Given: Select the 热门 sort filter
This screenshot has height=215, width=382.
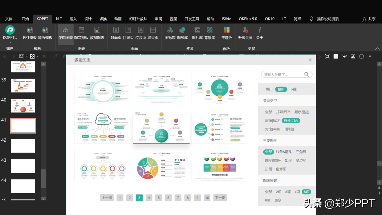Looking at the screenshot, I should [269, 89].
